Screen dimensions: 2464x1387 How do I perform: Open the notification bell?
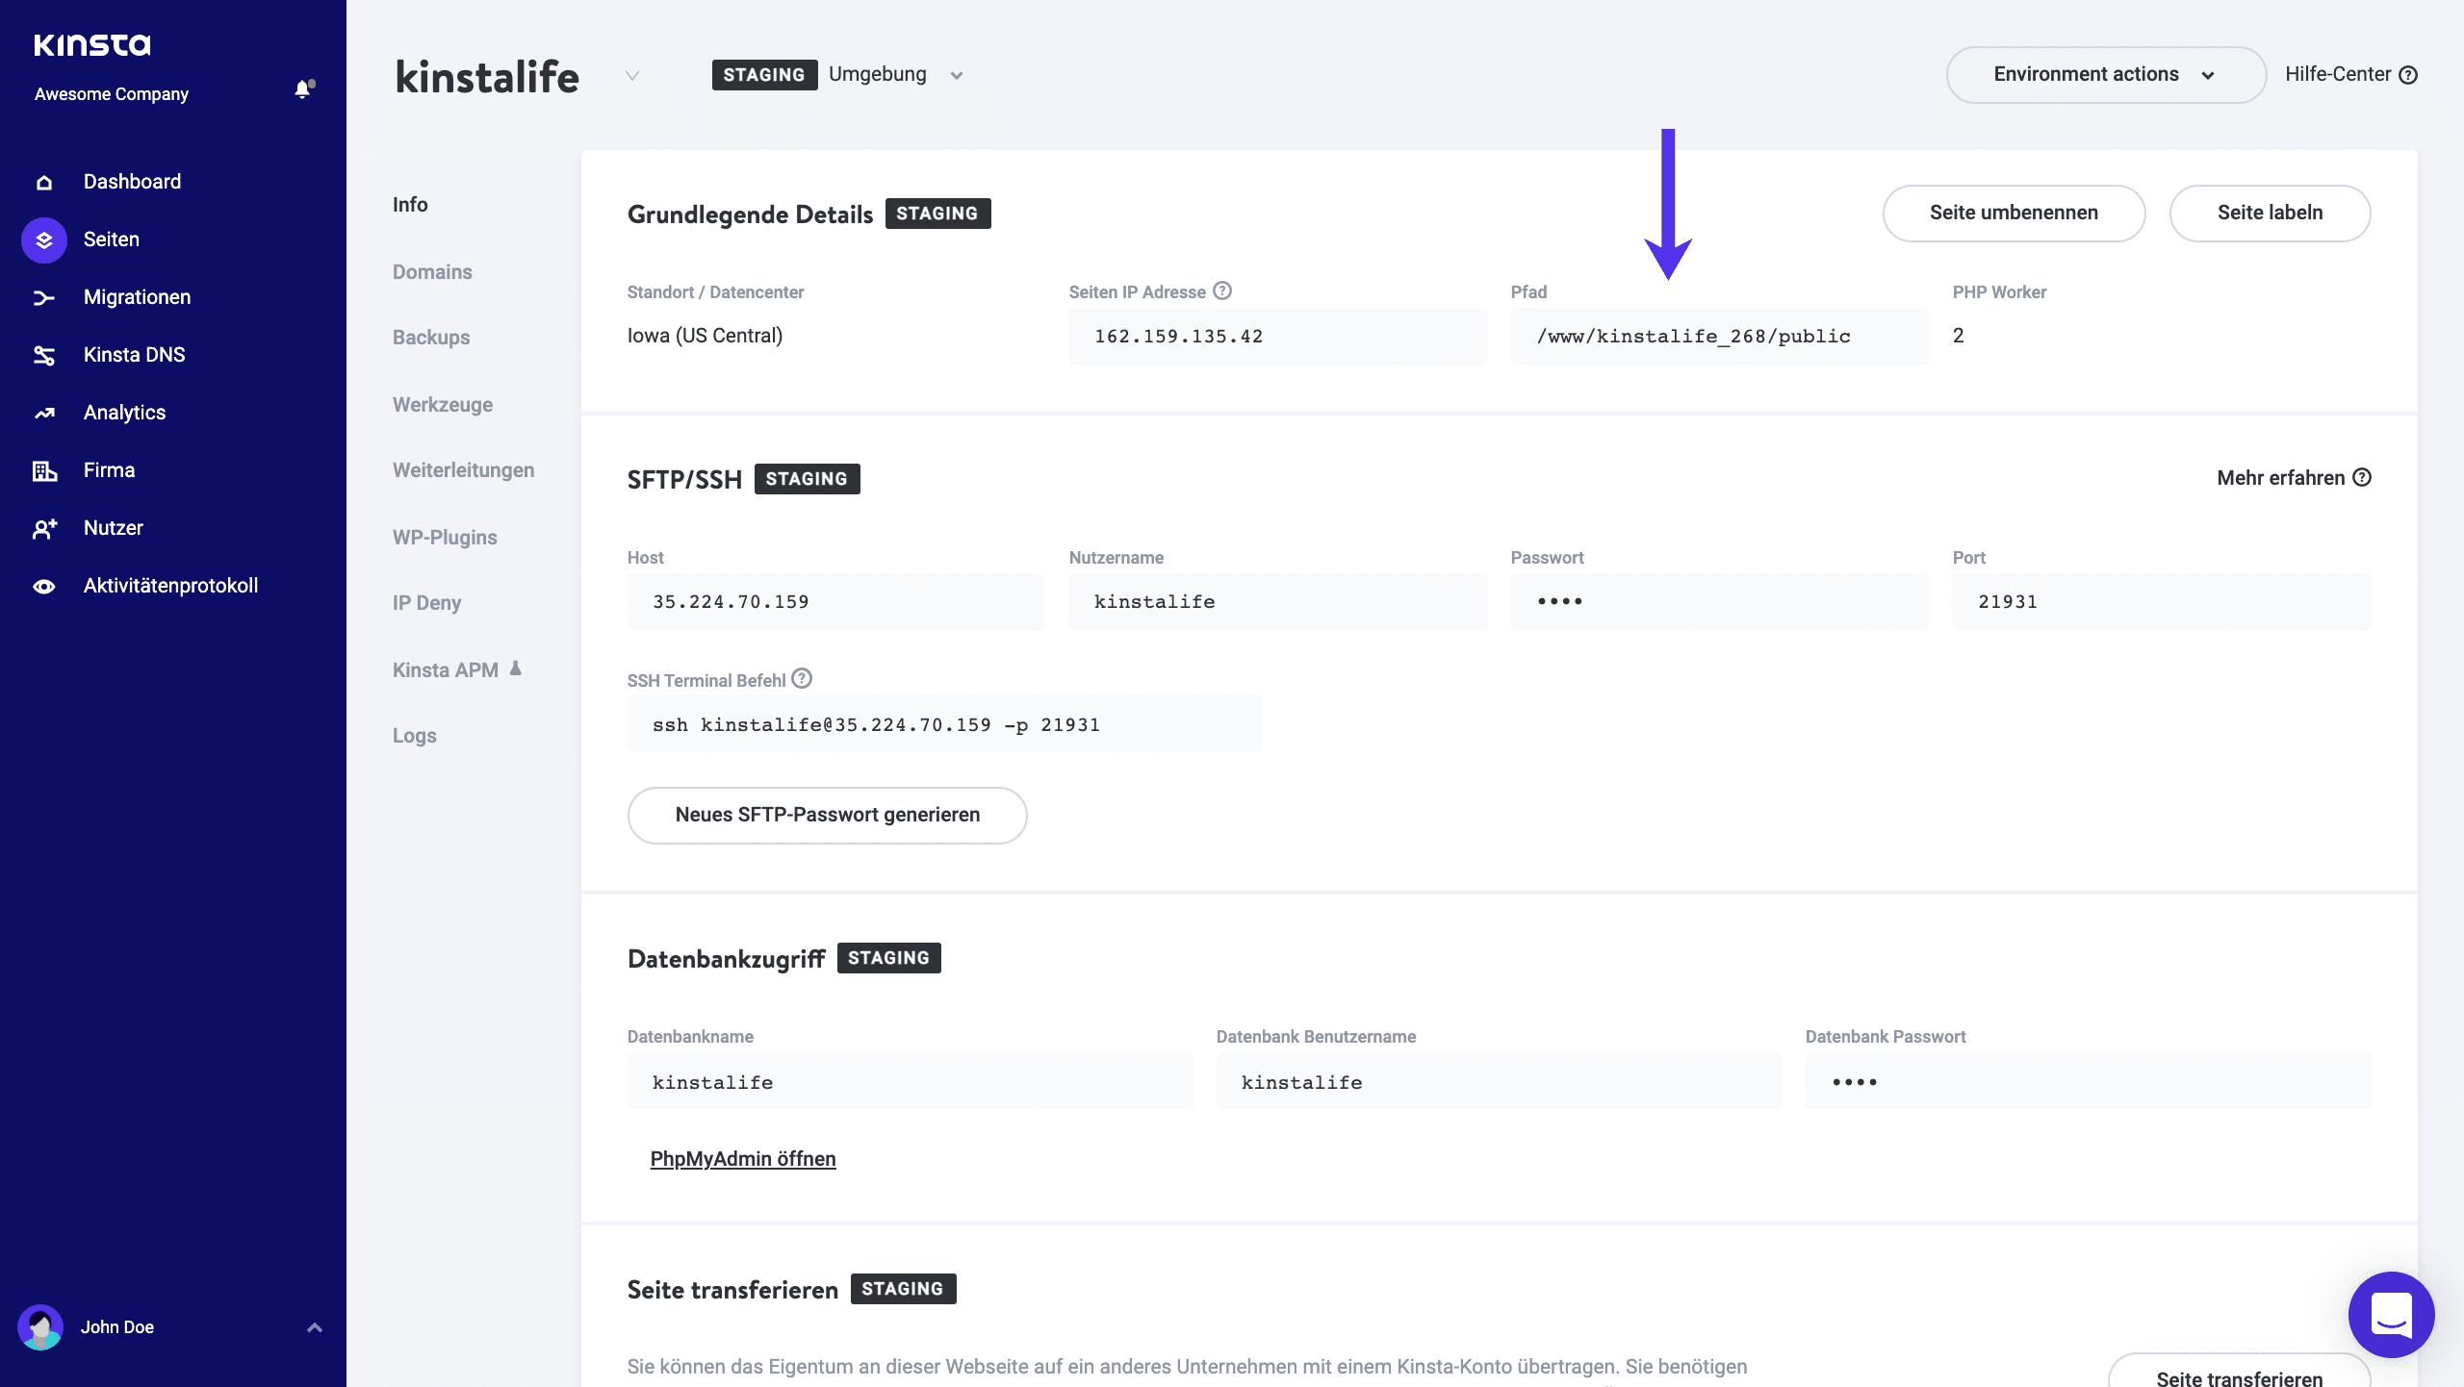click(x=302, y=88)
